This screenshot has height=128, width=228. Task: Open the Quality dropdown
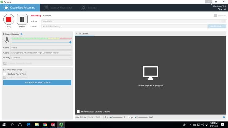[x=41, y=58]
